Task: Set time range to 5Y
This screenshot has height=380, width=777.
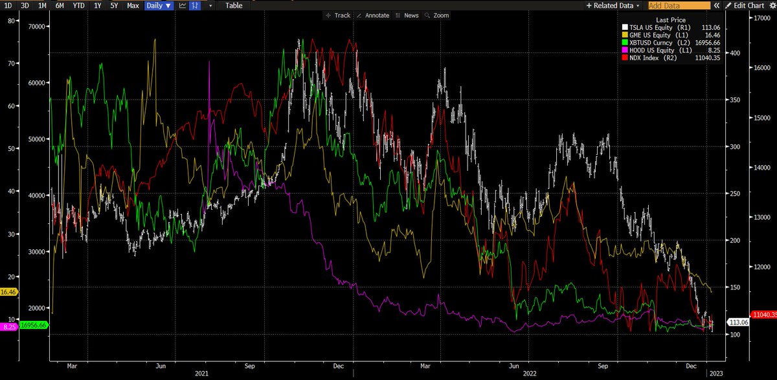Action: (114, 5)
